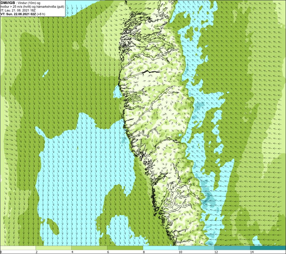The image size is (286, 254).
Task: Click the '4' scale label
Action: pos(72,252)
